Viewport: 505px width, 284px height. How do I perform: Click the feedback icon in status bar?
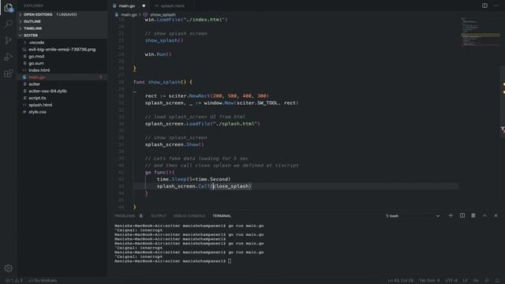pos(487,281)
